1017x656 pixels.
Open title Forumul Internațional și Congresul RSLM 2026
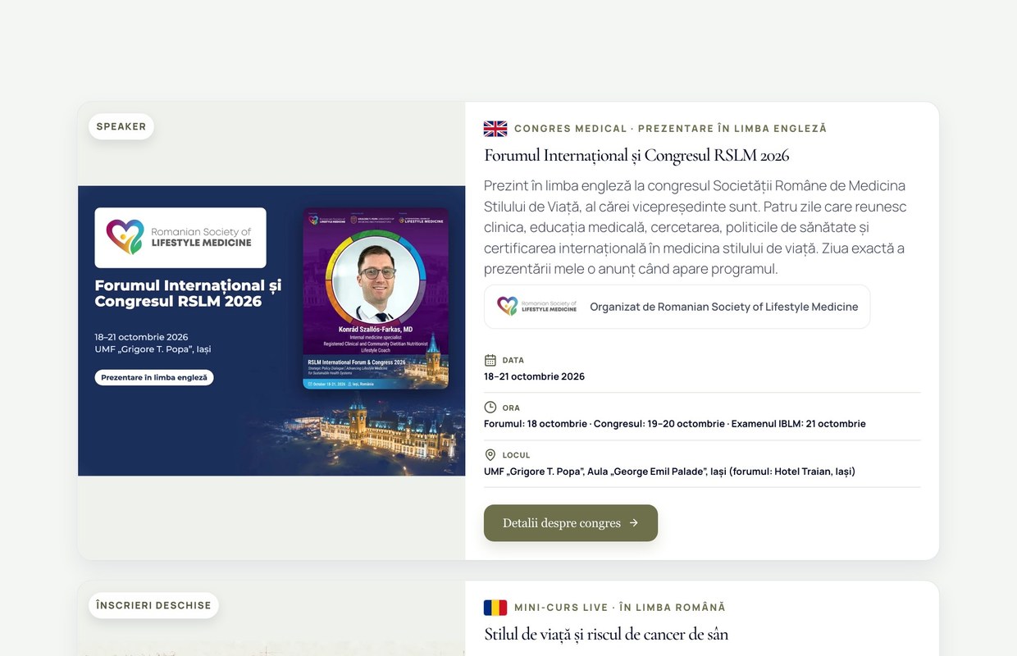[x=636, y=155]
